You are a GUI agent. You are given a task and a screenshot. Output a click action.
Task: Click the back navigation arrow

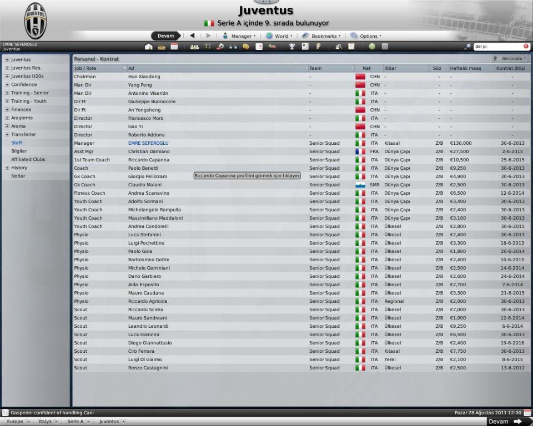[x=192, y=35]
